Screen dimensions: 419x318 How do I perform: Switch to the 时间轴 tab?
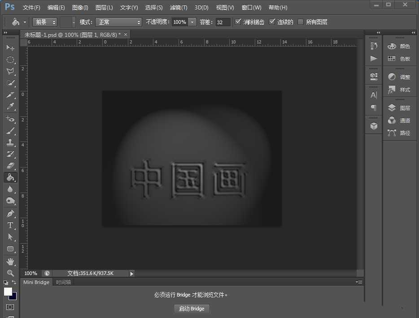[63, 282]
